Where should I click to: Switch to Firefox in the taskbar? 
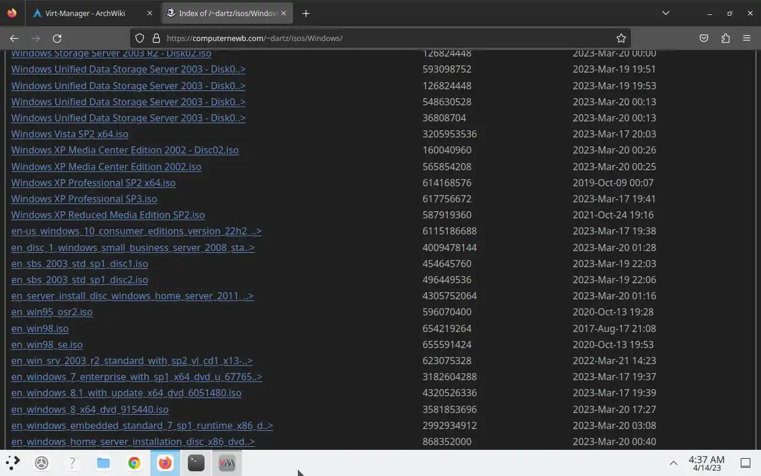point(165,462)
